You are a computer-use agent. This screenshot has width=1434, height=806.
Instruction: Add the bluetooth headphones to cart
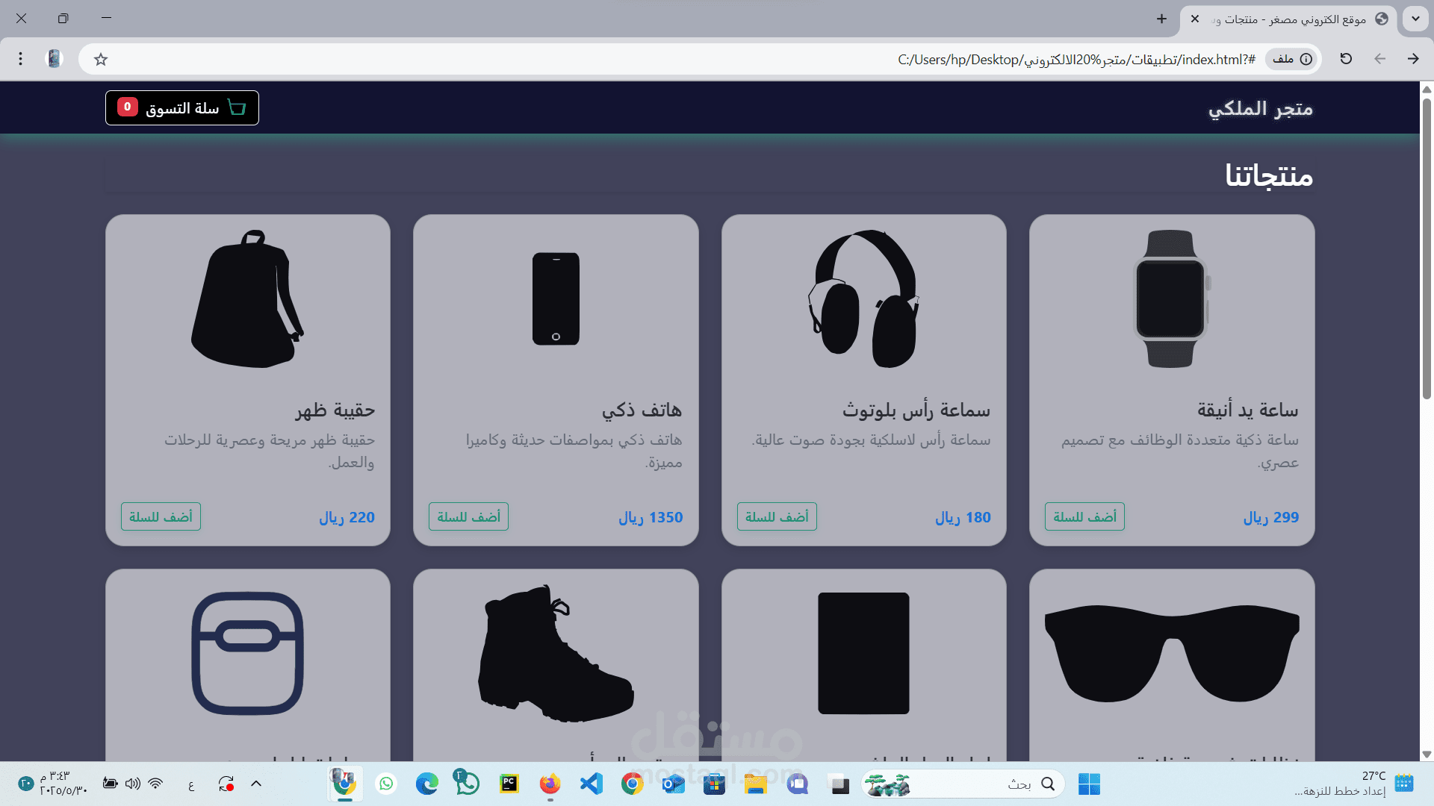777,516
